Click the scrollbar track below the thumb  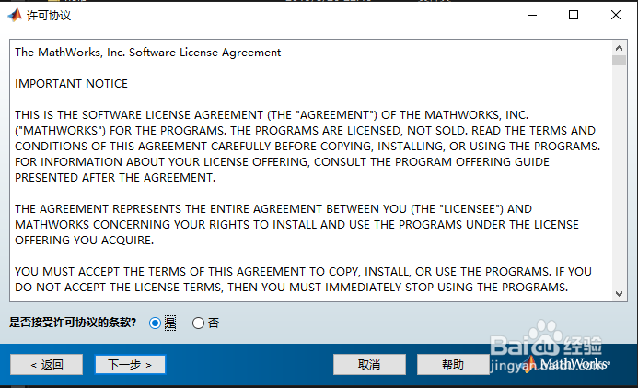tap(620, 184)
